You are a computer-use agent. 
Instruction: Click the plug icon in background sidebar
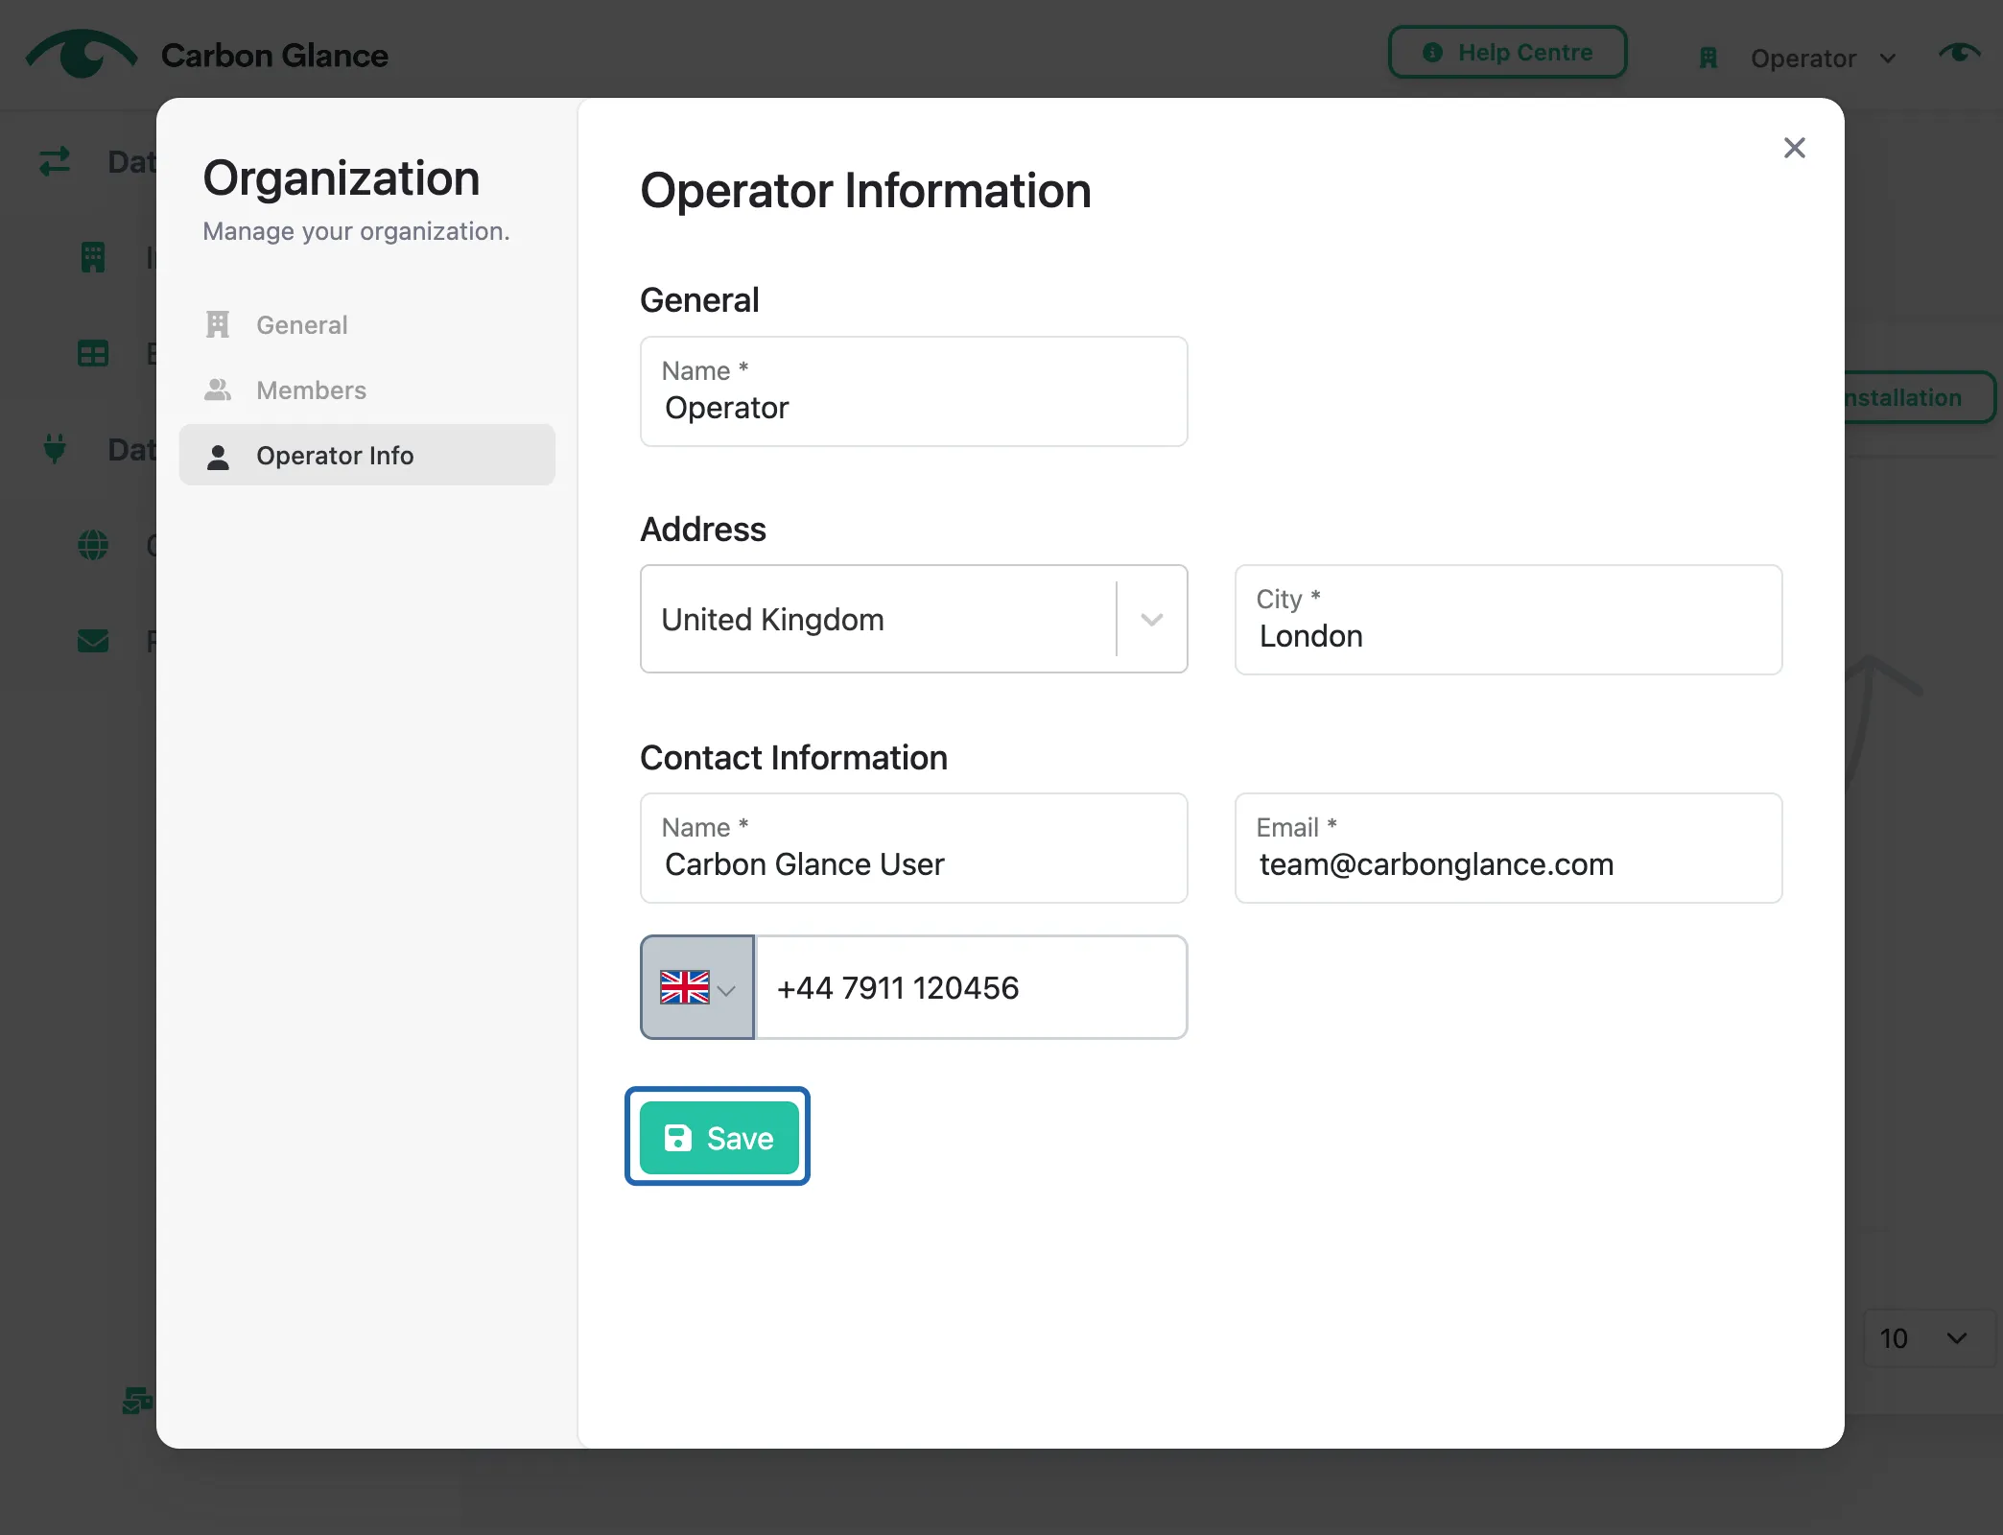[55, 449]
